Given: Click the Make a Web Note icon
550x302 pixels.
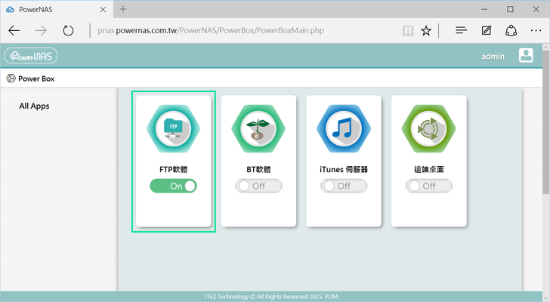Looking at the screenshot, I should click(487, 31).
